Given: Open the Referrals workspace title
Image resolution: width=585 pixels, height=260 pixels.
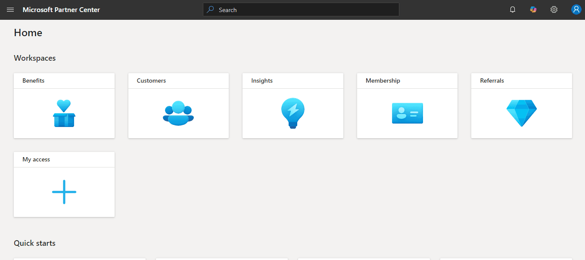Looking at the screenshot, I should pyautogui.click(x=492, y=80).
